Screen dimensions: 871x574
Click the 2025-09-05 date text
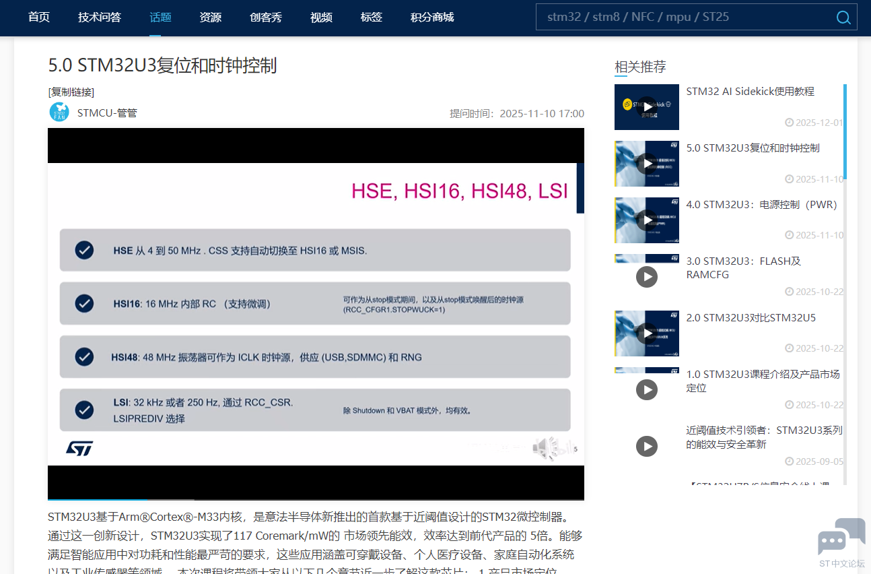819,461
